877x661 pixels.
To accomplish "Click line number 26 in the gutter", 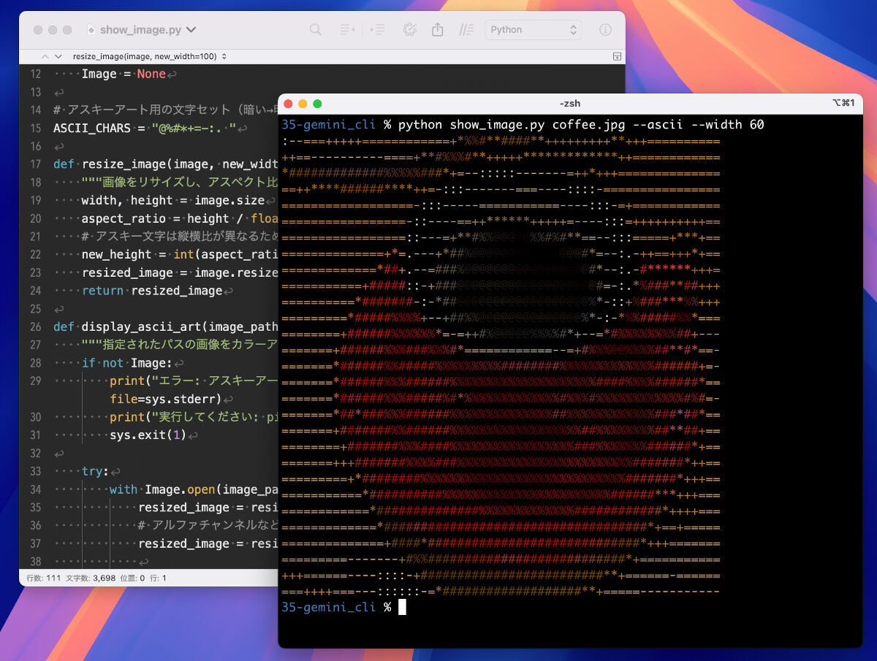I will pos(35,326).
